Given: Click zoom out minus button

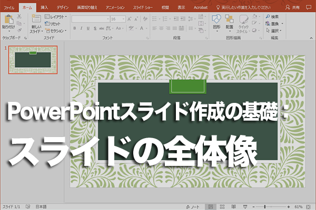Looking at the screenshot, I should pyautogui.click(x=253, y=206).
